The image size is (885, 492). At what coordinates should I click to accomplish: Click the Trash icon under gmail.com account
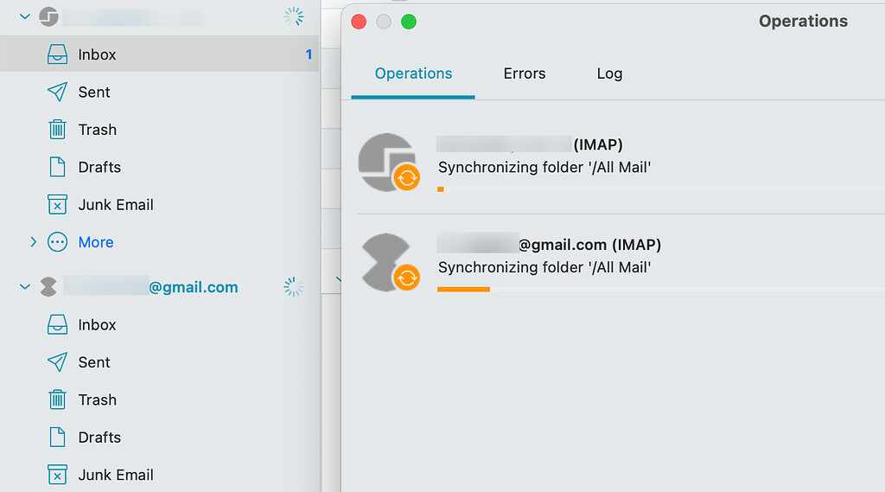[57, 399]
